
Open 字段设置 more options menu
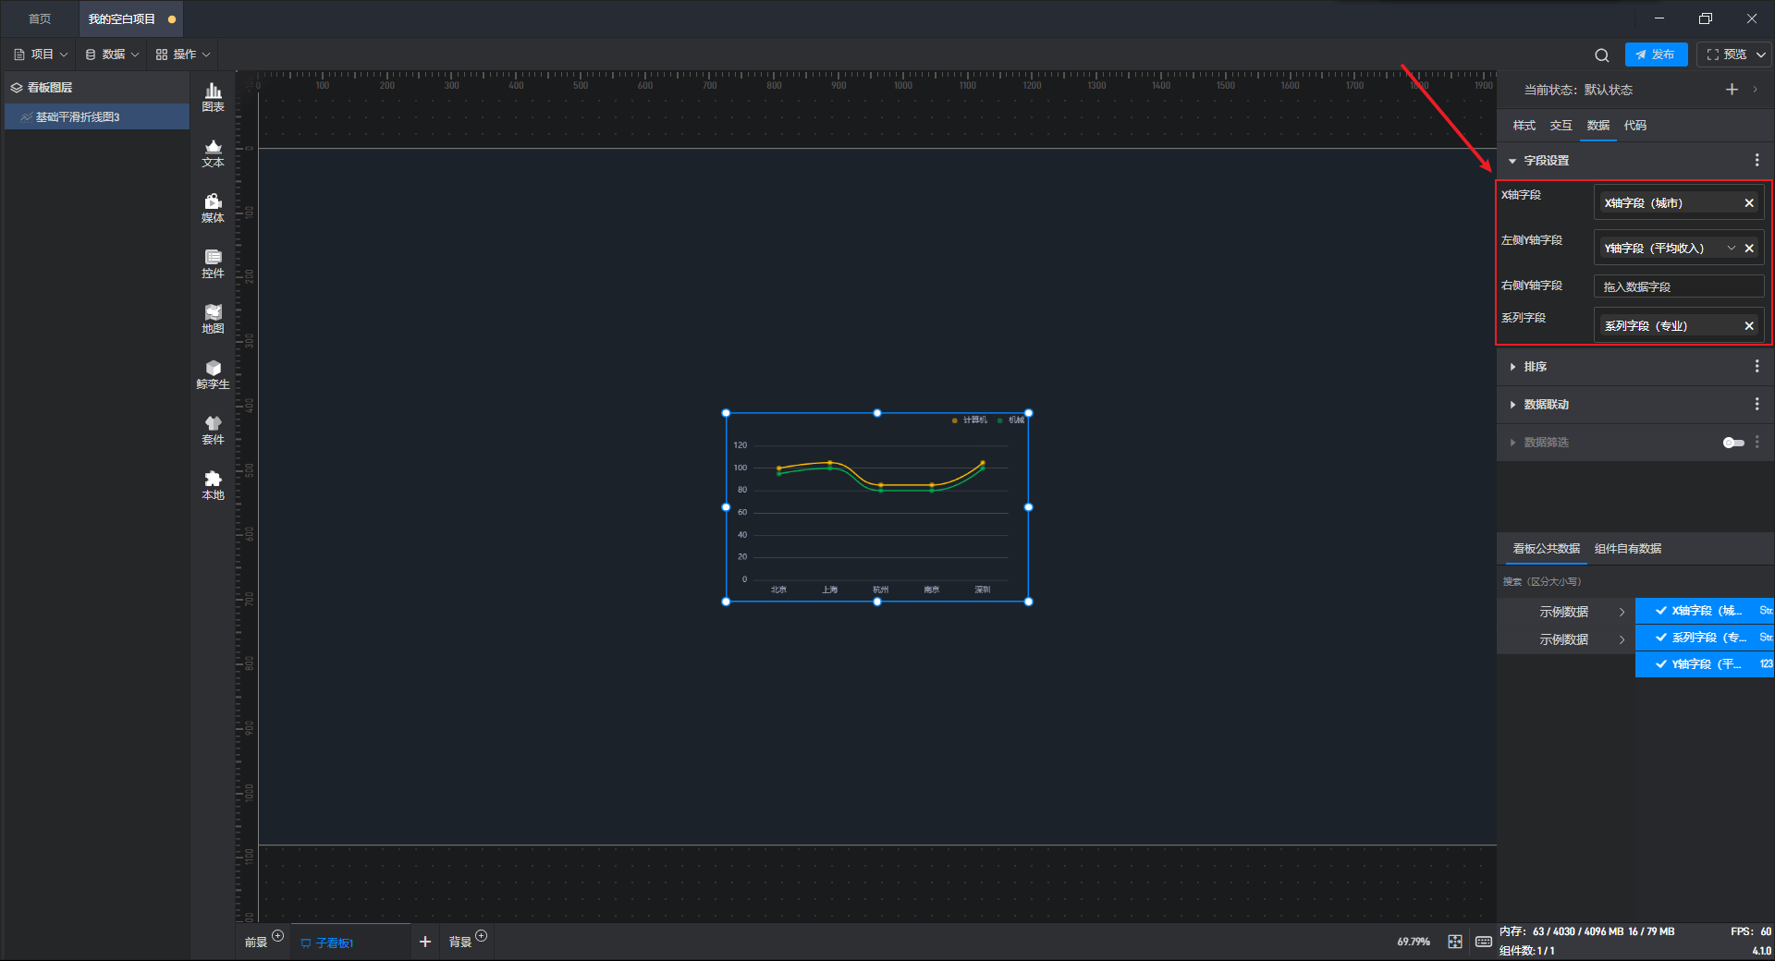(x=1757, y=161)
